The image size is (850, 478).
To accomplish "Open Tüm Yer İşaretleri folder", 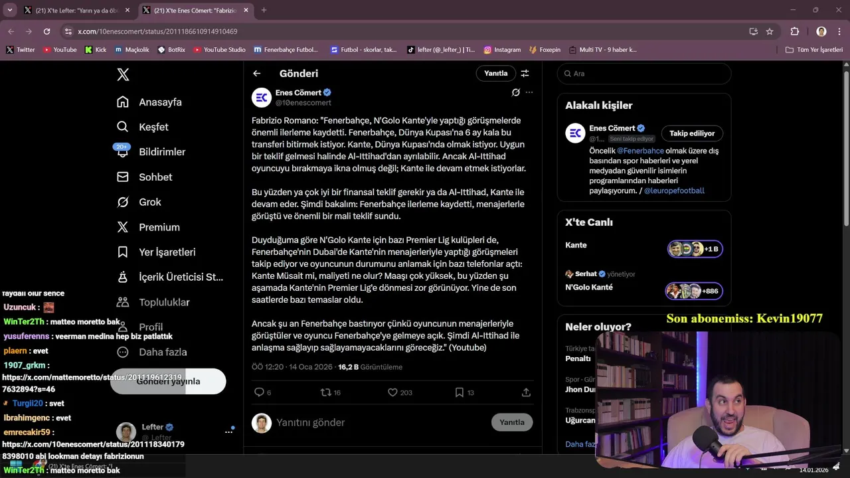I will [814, 50].
